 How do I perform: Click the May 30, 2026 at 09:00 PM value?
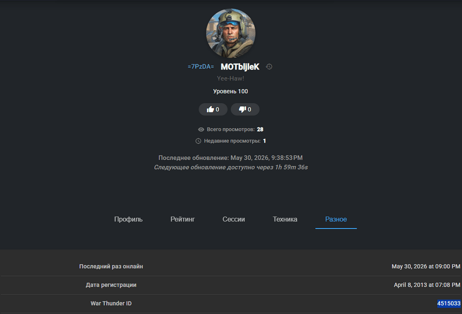coord(426,266)
